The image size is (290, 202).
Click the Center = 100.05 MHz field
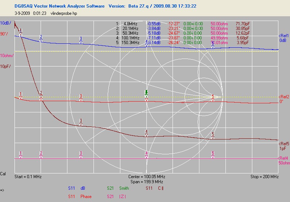[146, 177]
